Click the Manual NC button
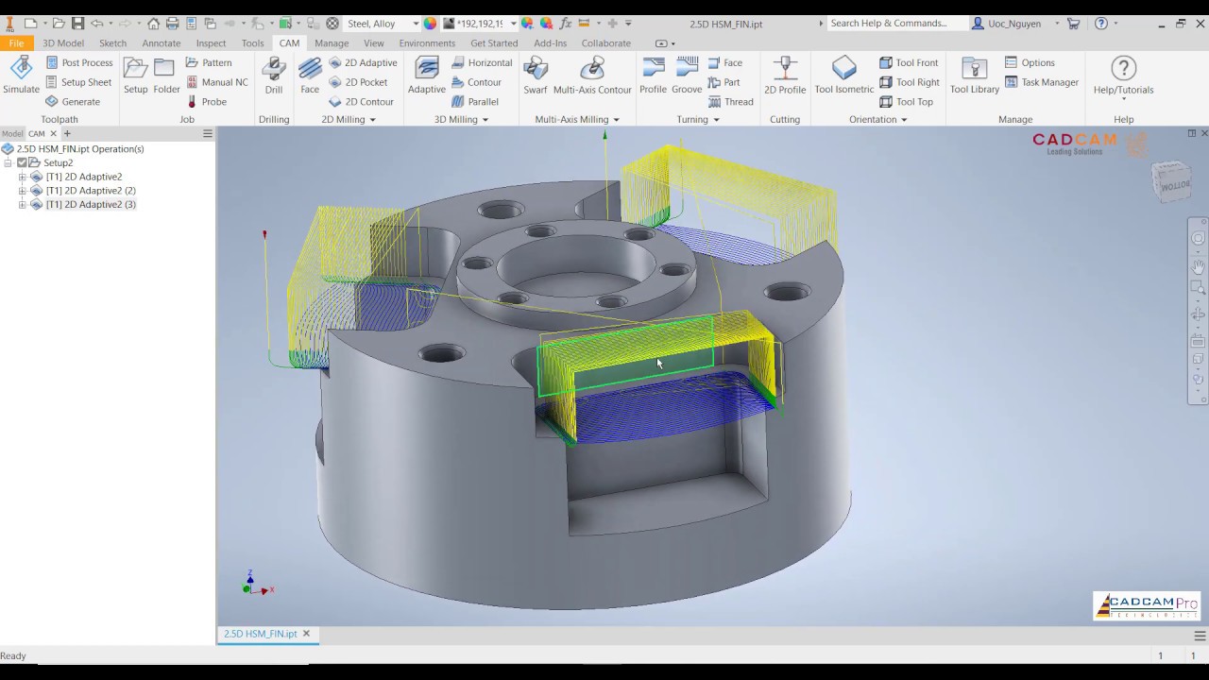 tap(216, 82)
